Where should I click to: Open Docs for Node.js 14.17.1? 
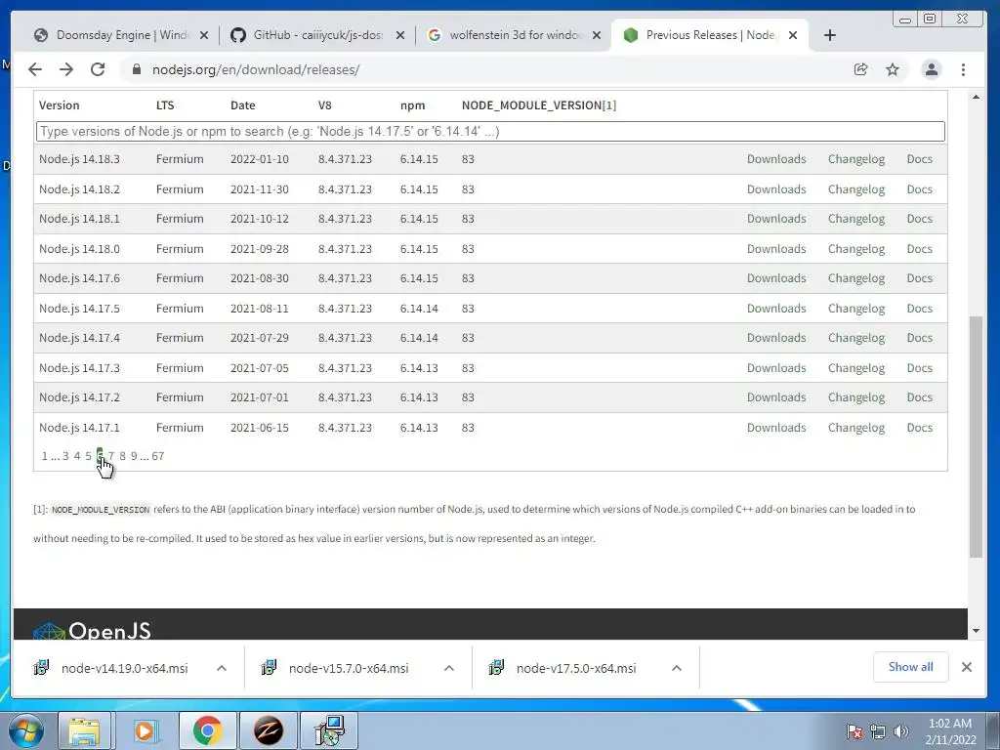tap(919, 428)
